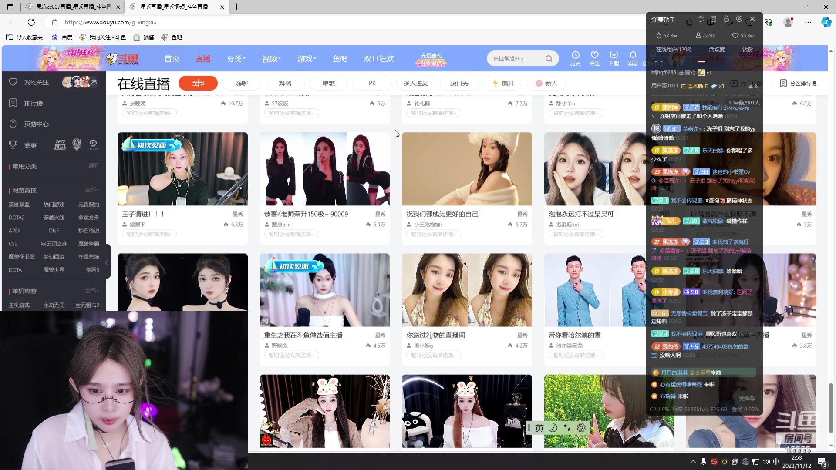Open 弹幕助手 settings gear-ring icon
Viewport: 836px width, 470px height.
(739, 19)
